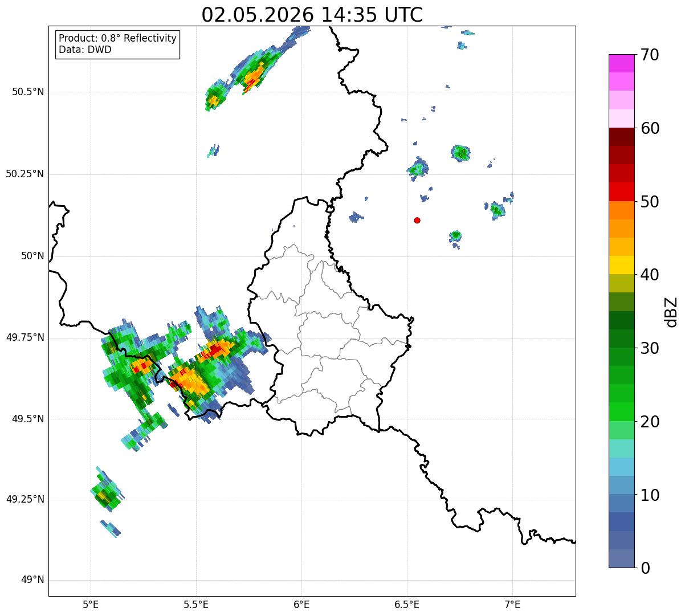Click the bright green 20 dBZ colorbar band

pyautogui.click(x=621, y=411)
